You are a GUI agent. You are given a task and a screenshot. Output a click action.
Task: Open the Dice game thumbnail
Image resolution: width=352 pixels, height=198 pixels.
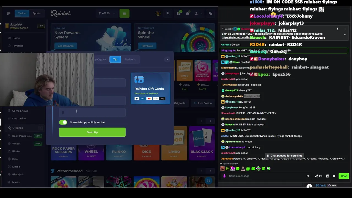click(x=146, y=152)
